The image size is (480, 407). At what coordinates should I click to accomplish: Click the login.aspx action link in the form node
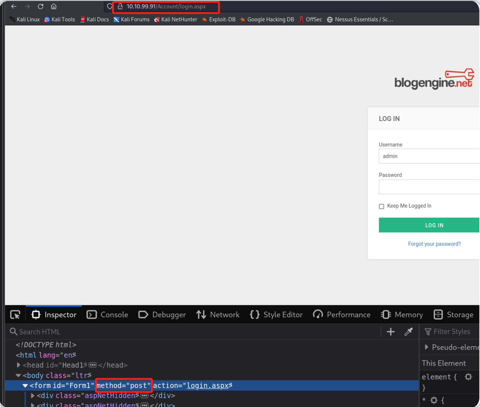click(x=208, y=385)
